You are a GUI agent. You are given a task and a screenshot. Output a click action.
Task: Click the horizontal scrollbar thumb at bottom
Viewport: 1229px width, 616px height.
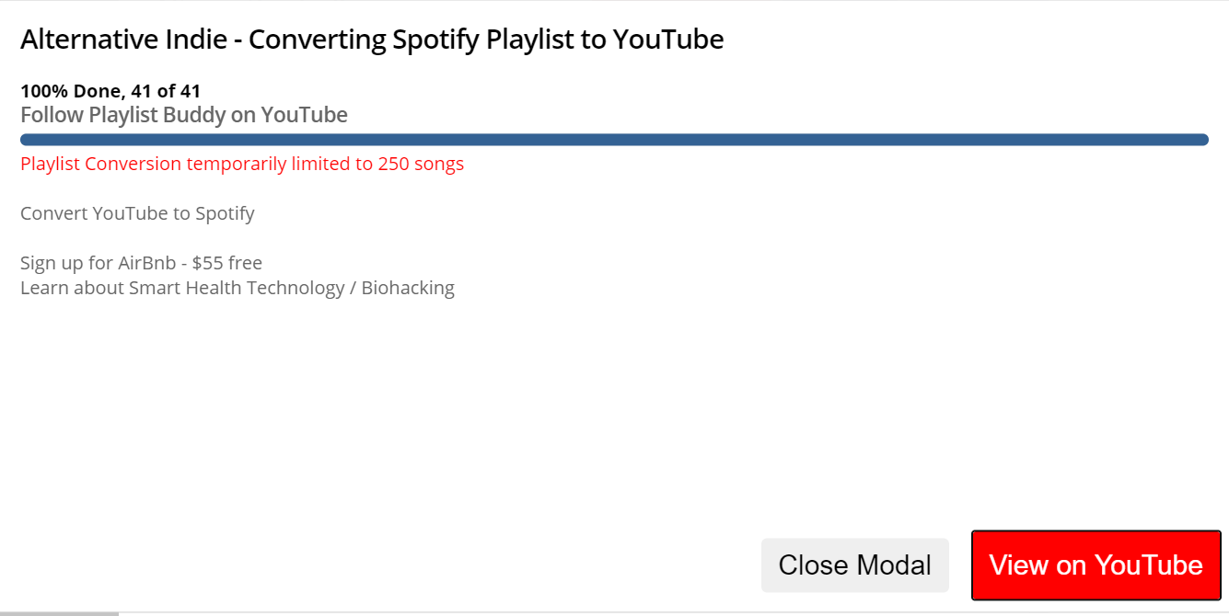tap(59, 613)
